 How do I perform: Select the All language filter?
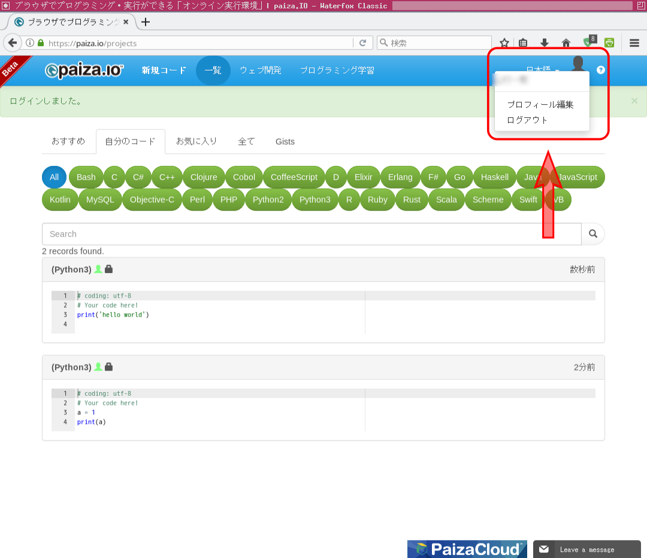[x=54, y=177]
